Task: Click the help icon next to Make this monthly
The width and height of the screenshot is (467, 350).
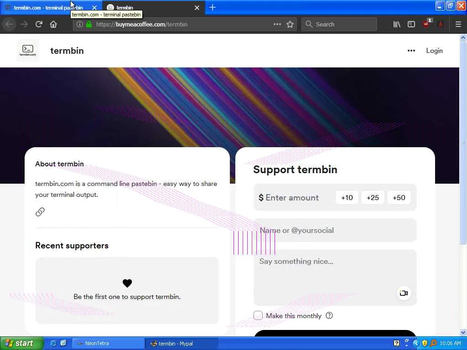Action: 329,315
